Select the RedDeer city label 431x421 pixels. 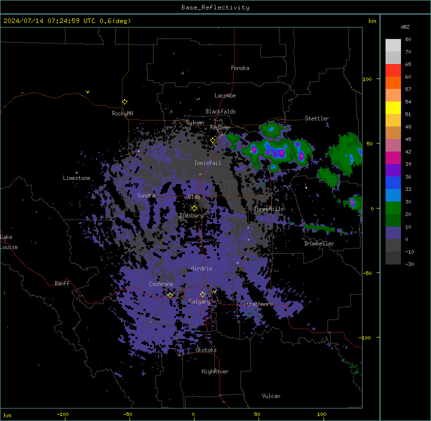click(x=220, y=127)
